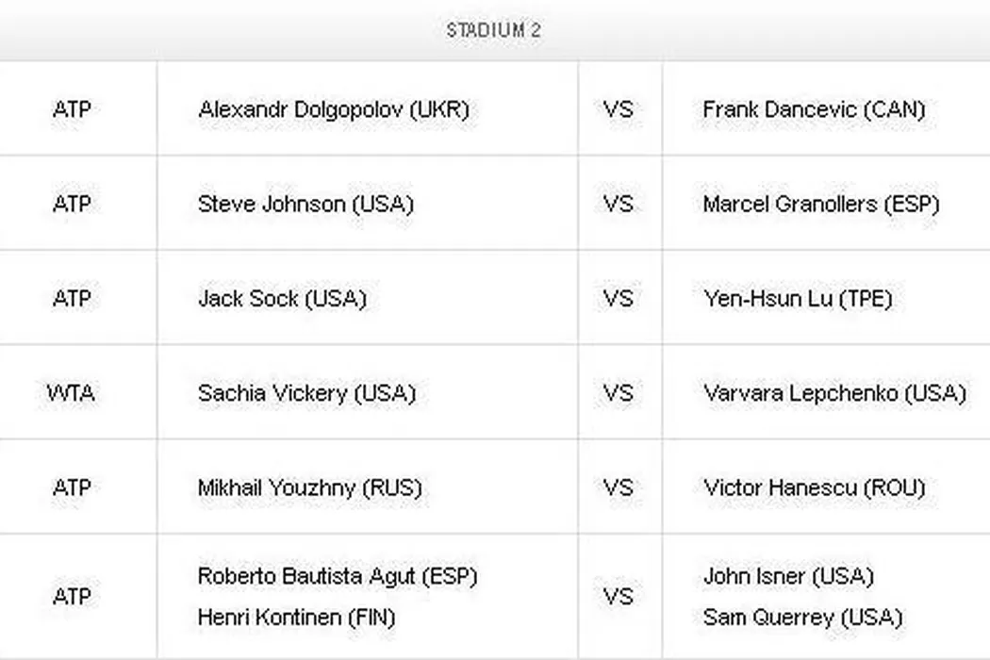Select Alexandr Dolgopolov (UKR) player name
Viewport: 990px width, 660px height.
coord(333,109)
